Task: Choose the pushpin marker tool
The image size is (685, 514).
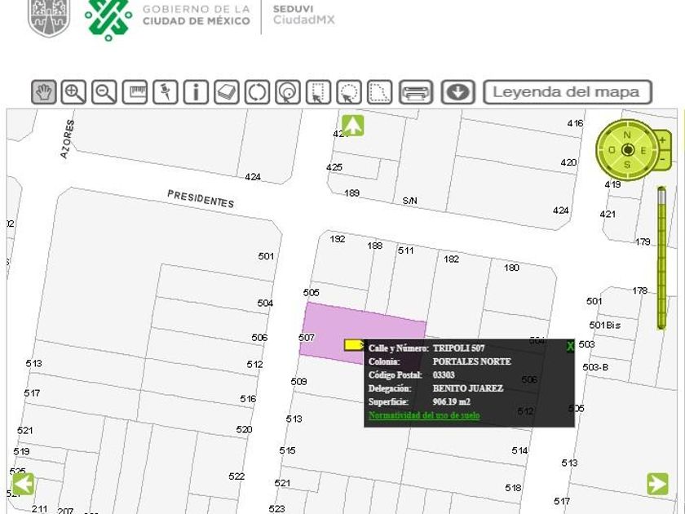Action: click(165, 92)
